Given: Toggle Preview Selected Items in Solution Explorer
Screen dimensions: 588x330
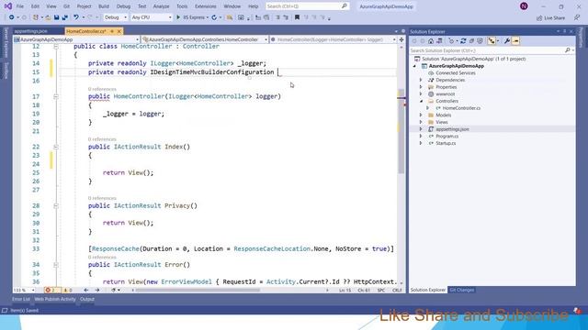Looking at the screenshot, I should (x=515, y=41).
